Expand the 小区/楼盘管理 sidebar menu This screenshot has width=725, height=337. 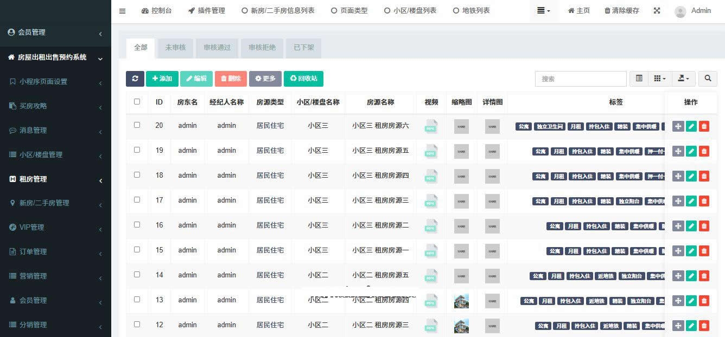click(55, 154)
